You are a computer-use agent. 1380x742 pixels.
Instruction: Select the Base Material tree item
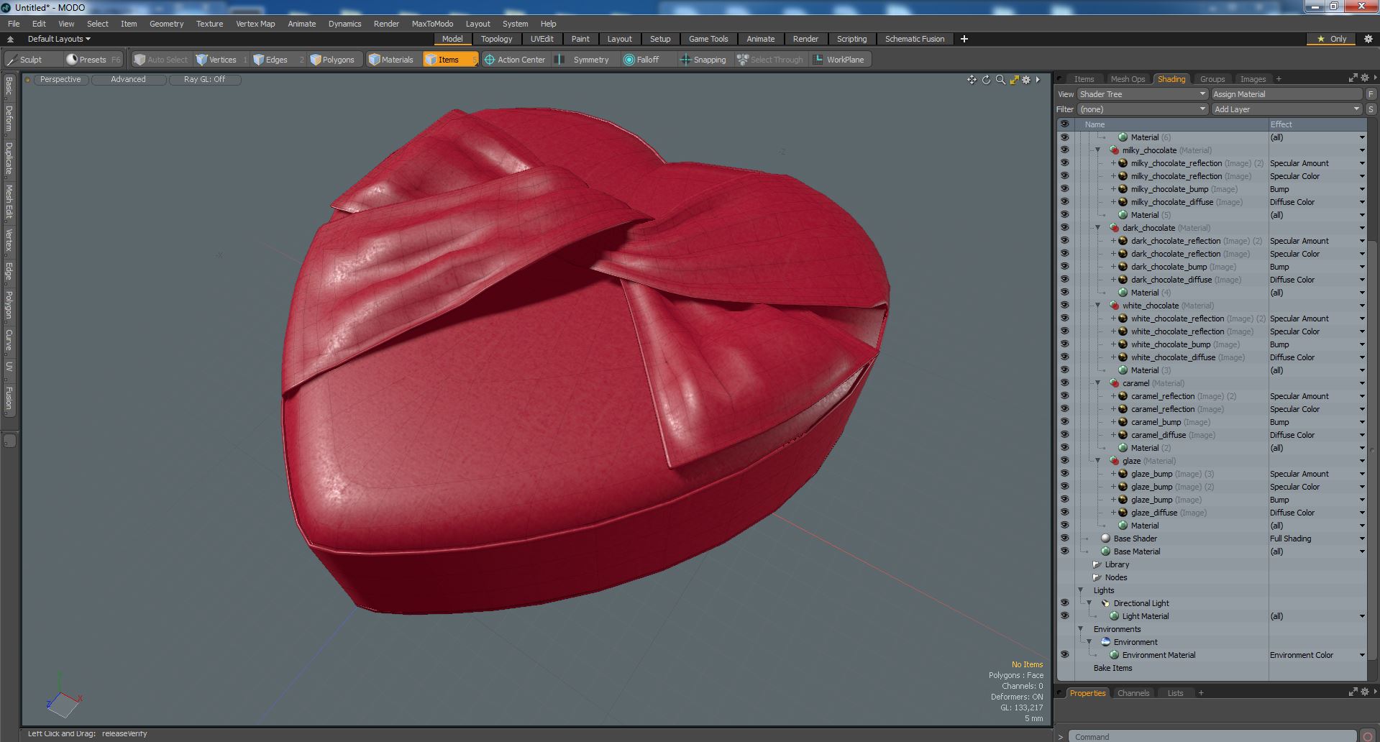(x=1136, y=551)
